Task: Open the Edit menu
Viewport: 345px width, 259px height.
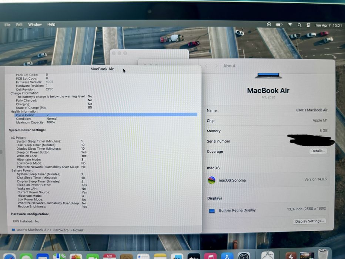Action: (19, 25)
